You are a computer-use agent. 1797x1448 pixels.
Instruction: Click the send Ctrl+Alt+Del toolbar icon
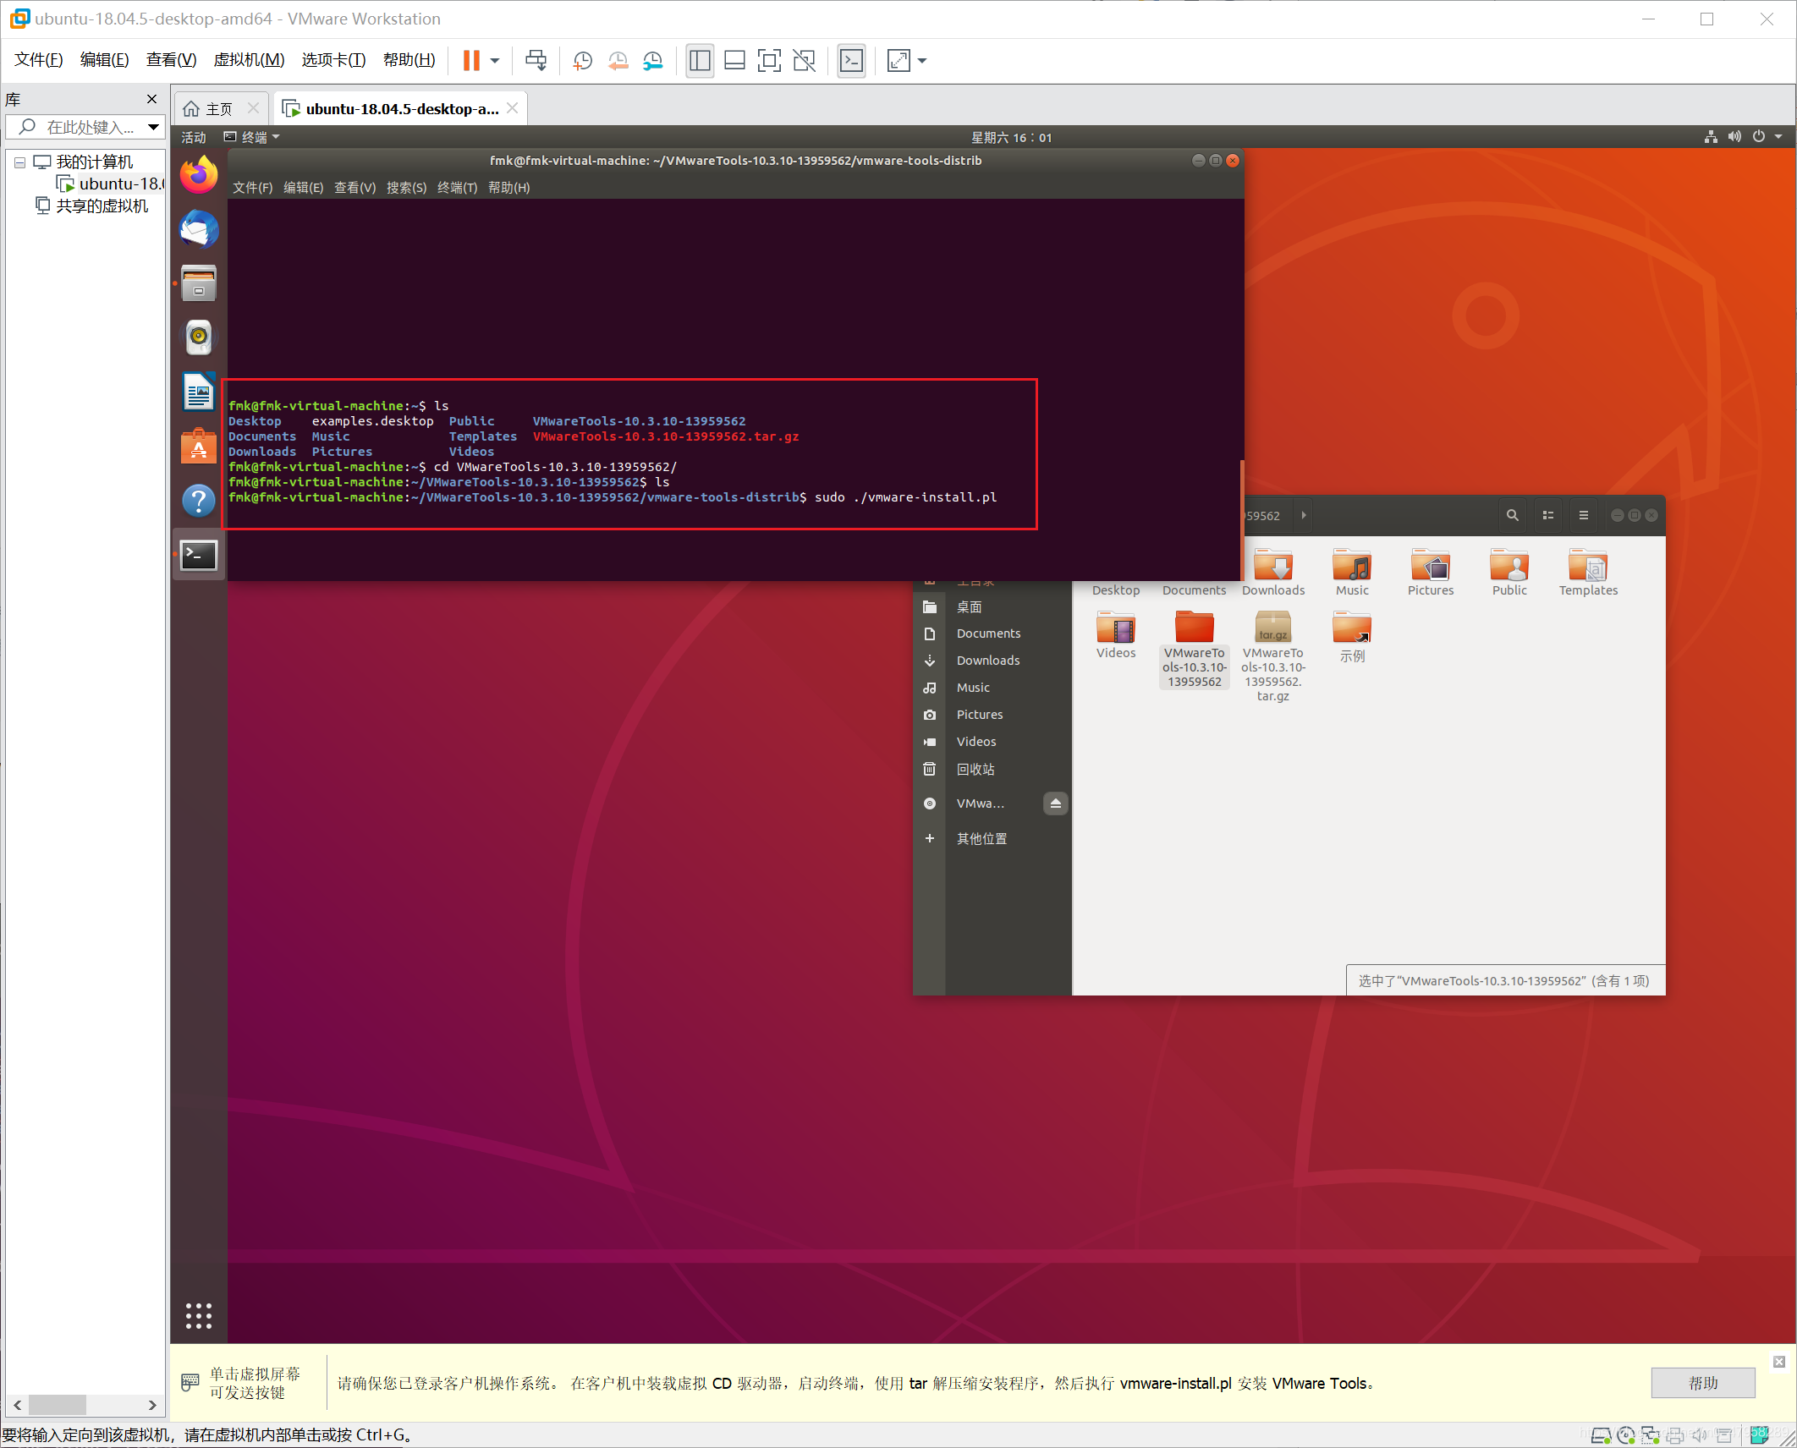tap(536, 60)
